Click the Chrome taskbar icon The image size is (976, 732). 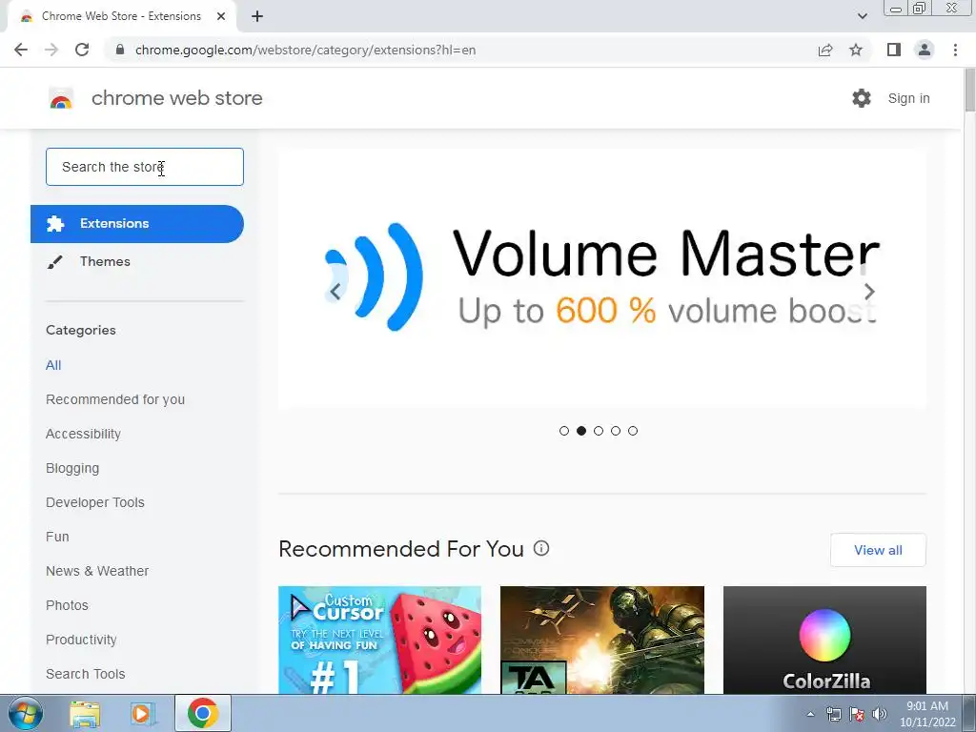coord(203,713)
